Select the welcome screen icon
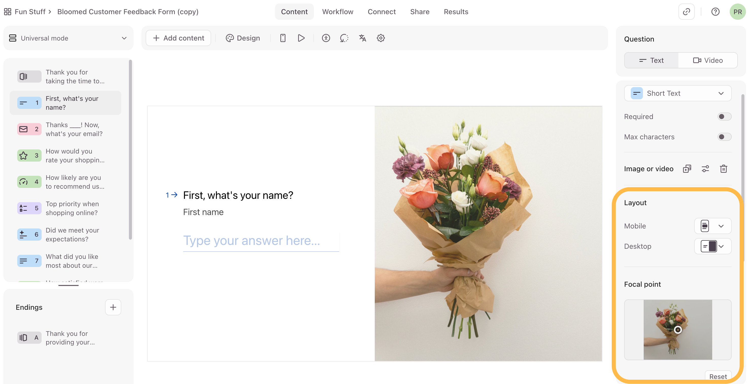 click(x=29, y=77)
